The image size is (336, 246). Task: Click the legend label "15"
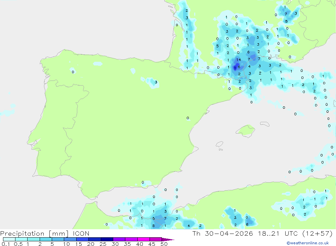(79, 244)
